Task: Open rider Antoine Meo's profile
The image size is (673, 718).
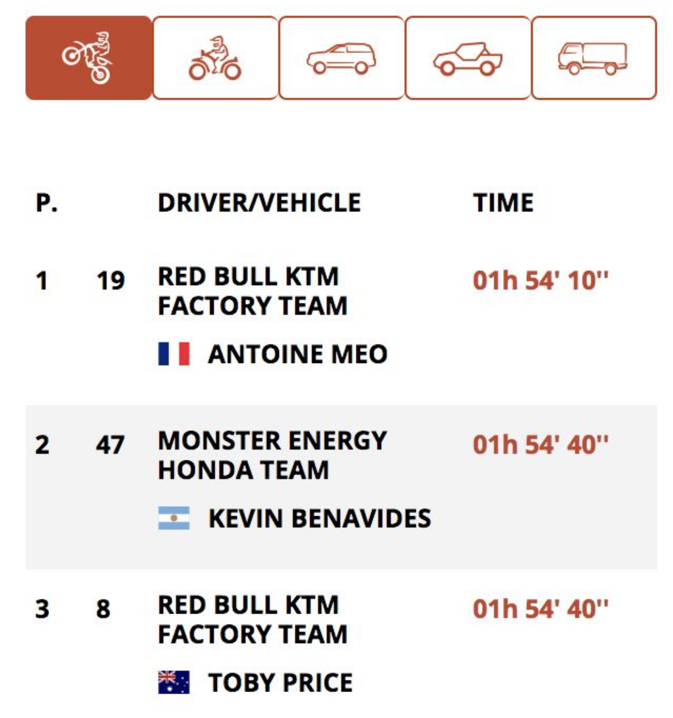Action: tap(298, 354)
